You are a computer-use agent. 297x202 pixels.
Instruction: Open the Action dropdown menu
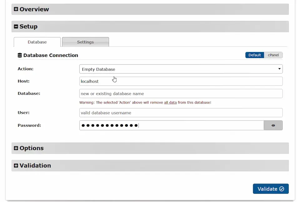181,69
